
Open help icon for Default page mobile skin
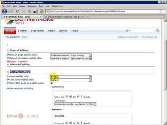8,55
